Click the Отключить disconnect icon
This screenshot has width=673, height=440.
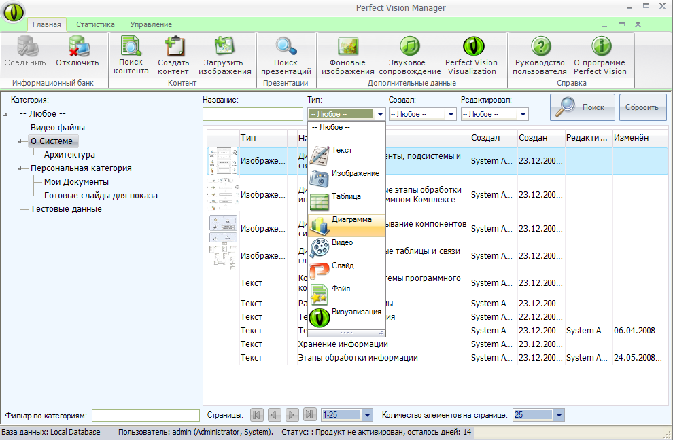(x=79, y=46)
